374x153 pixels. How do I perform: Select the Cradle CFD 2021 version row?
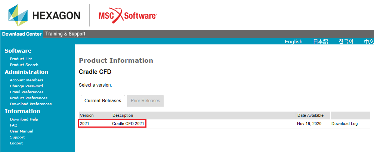pos(128,124)
